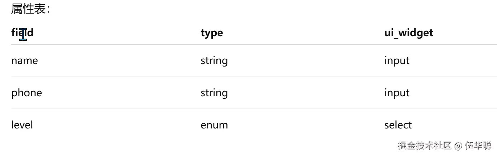Click the 伍华聪 author name

478,146
